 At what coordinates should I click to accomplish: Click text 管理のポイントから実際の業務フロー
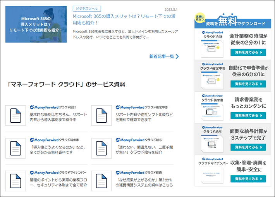click(x=58, y=182)
